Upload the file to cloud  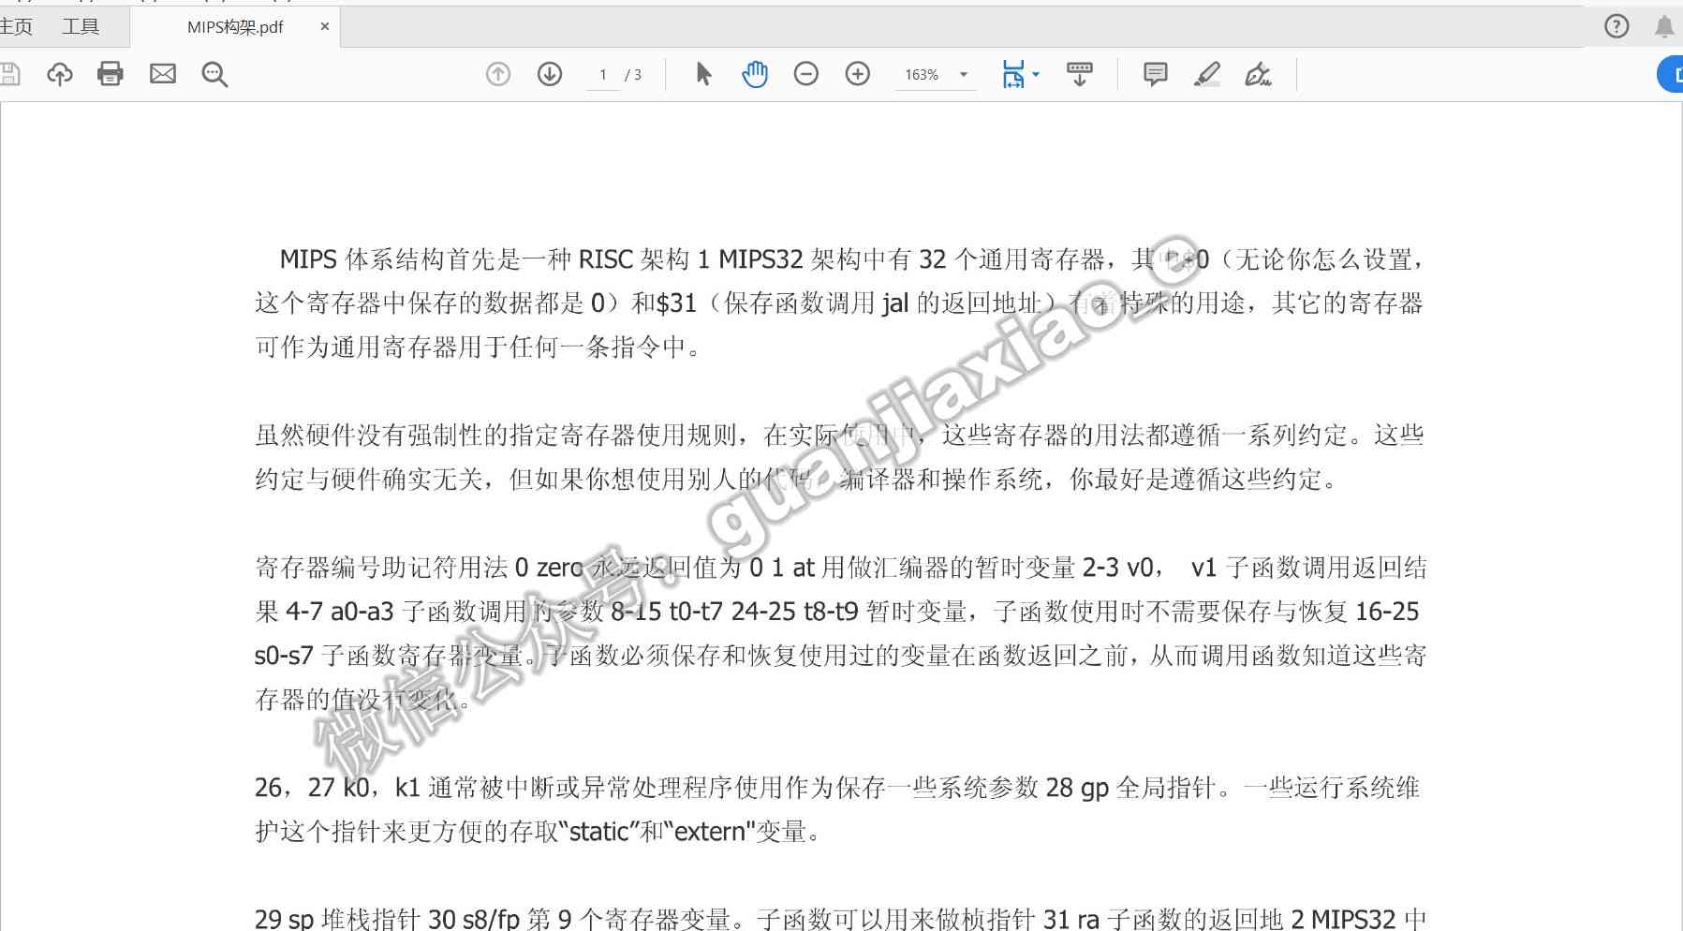tap(60, 74)
